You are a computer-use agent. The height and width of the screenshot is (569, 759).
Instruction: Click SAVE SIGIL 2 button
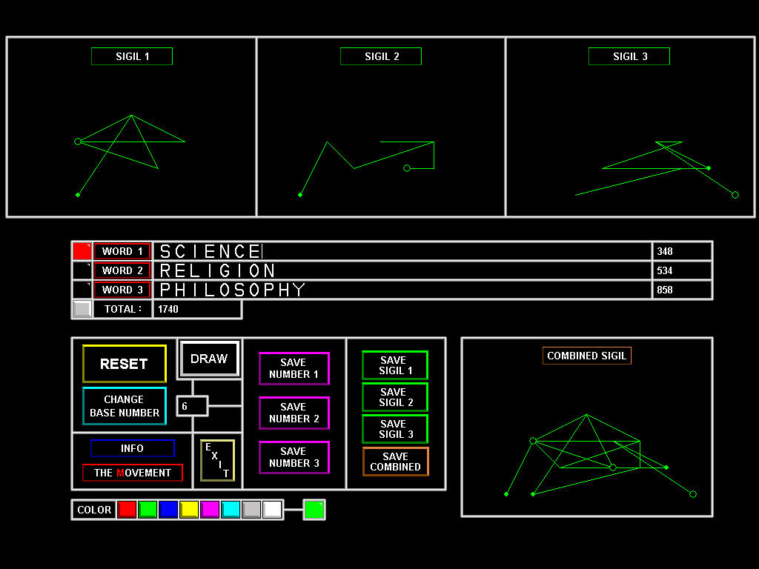(395, 397)
